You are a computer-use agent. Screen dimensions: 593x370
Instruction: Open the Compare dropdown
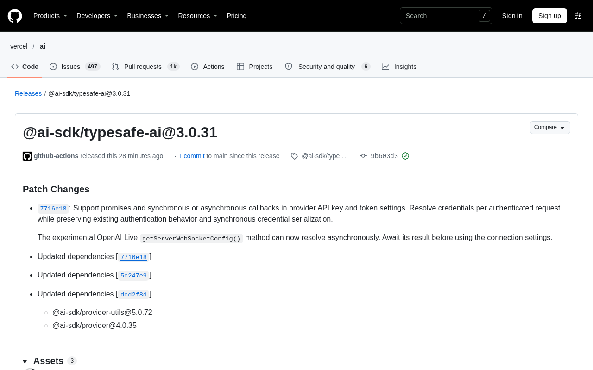coord(550,128)
